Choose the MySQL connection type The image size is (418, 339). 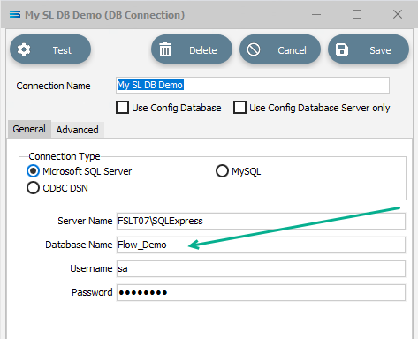click(222, 171)
